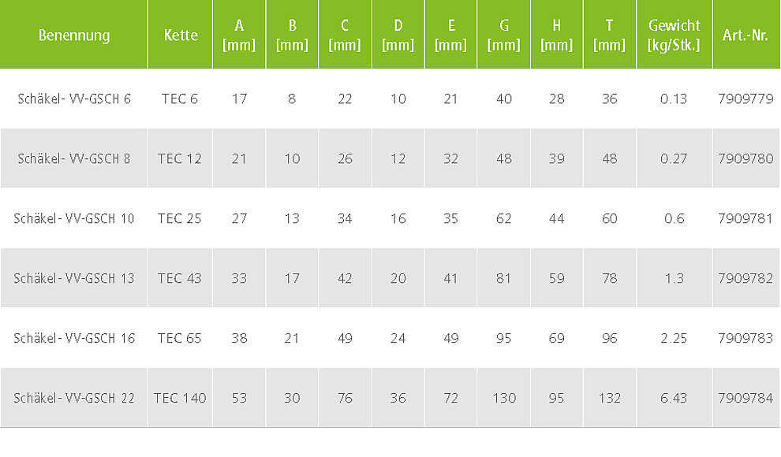This screenshot has height=457, width=781.
Task: Click the TEC 65 chain cell
Action: (180, 338)
